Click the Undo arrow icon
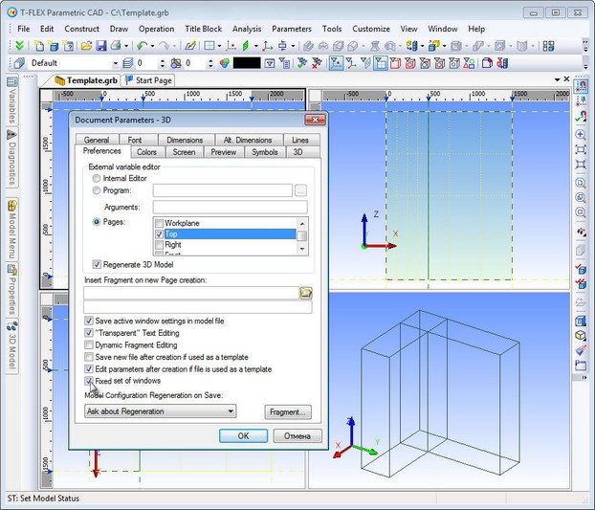This screenshot has height=510, width=595. pos(141,45)
